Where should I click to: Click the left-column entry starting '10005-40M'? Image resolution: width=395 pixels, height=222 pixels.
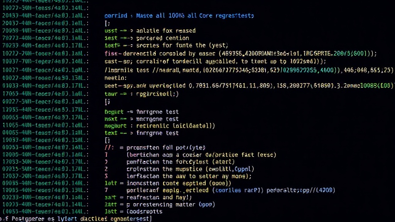click(46, 190)
